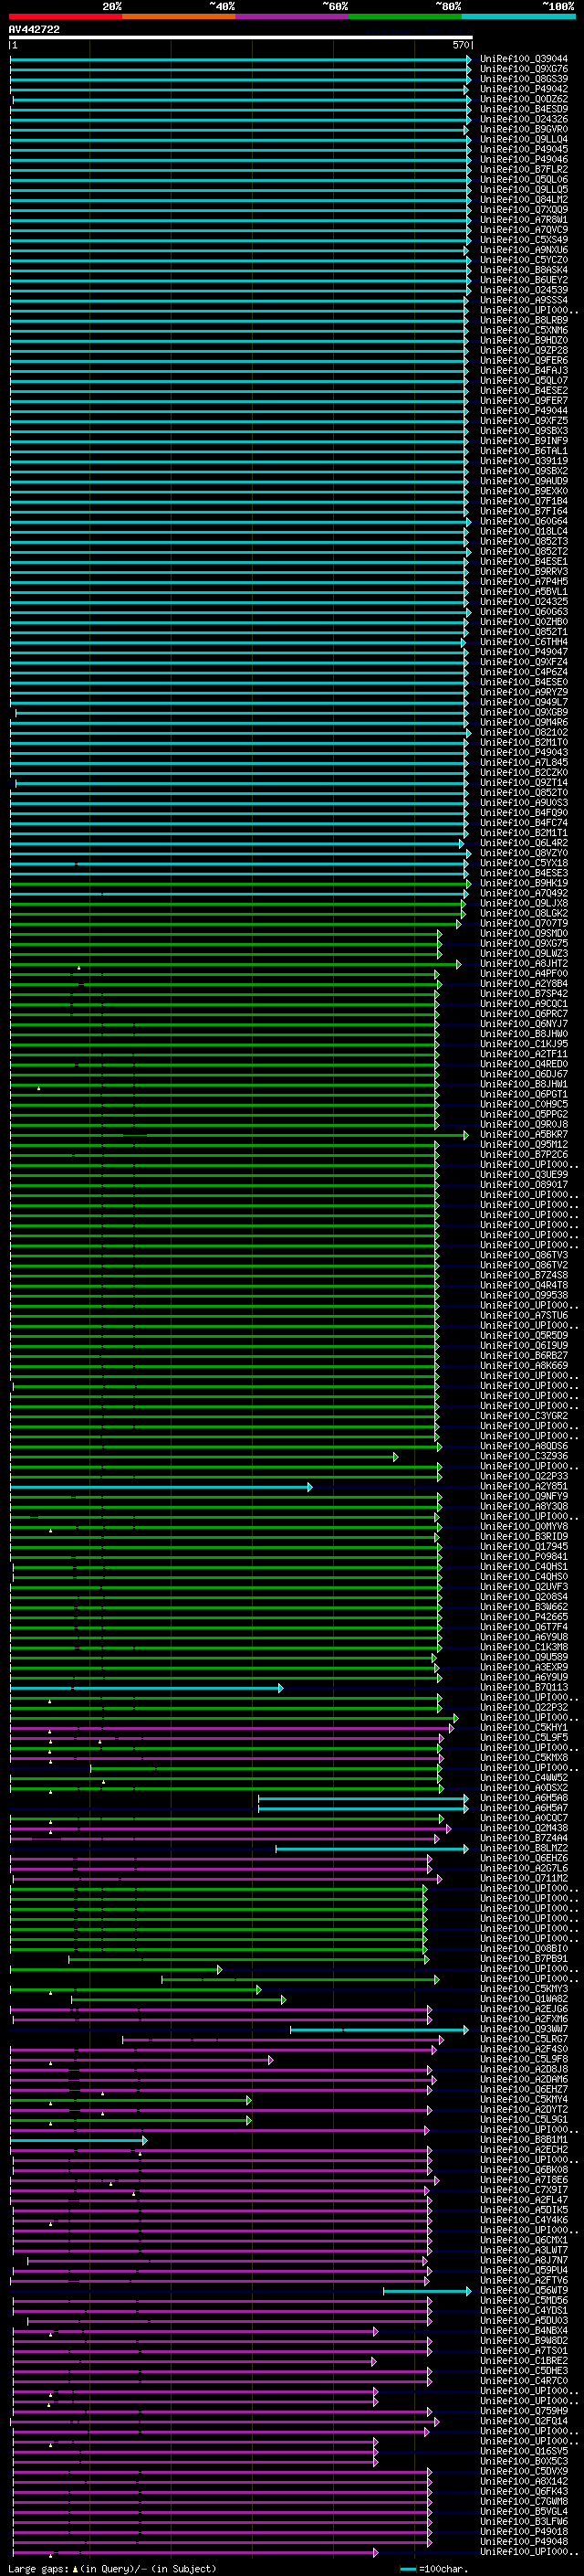Image resolution: width=584 pixels, height=2576 pixels.
Task: Choose hit UniRef100_C5XS49
Action: (x=523, y=240)
